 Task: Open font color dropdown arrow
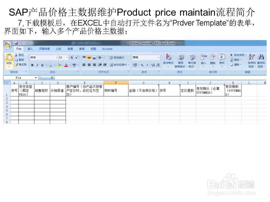click(69, 65)
